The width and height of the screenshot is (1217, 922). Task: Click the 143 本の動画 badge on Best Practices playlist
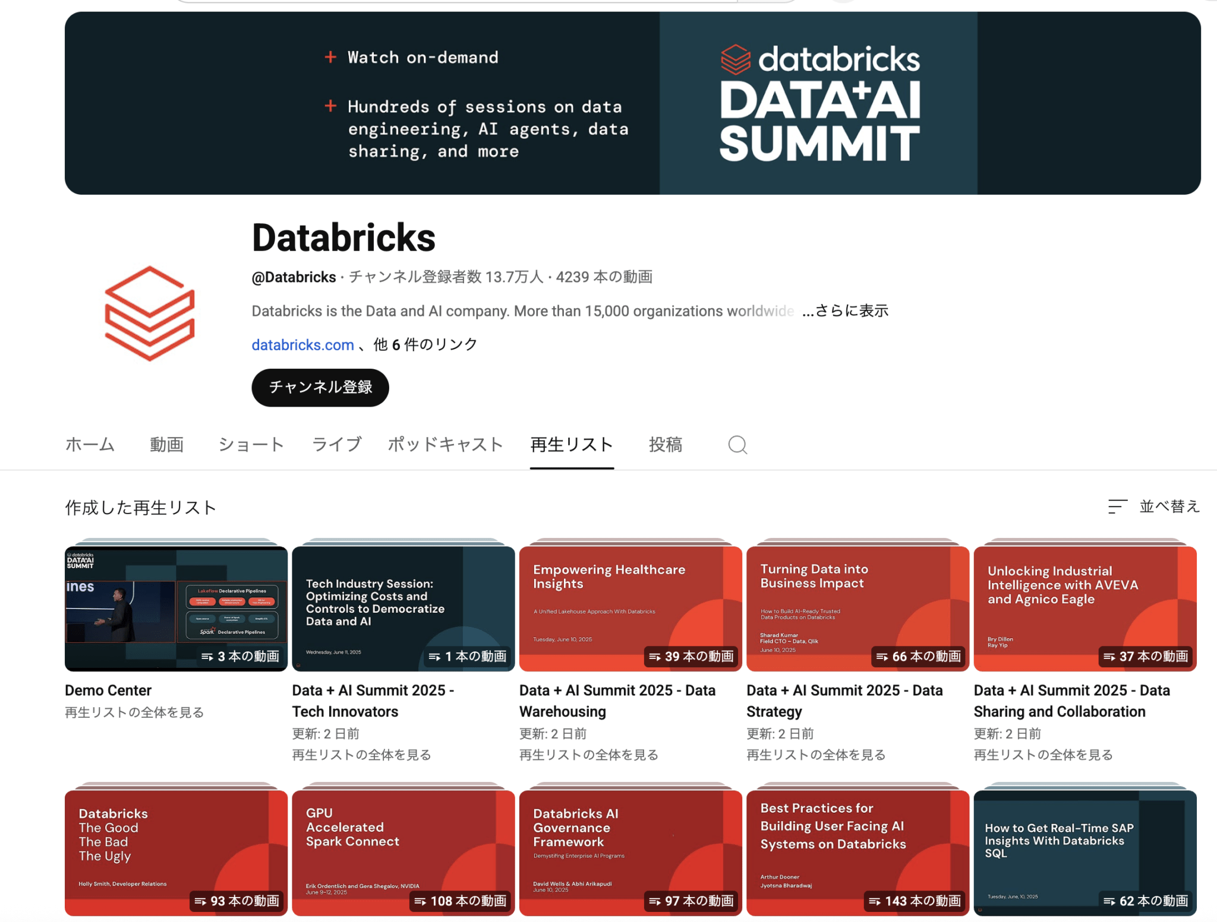[x=915, y=901]
